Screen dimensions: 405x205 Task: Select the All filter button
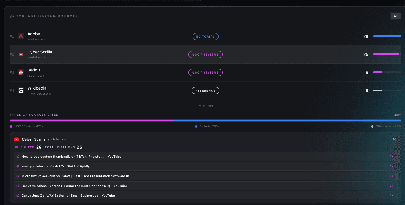(x=396, y=16)
